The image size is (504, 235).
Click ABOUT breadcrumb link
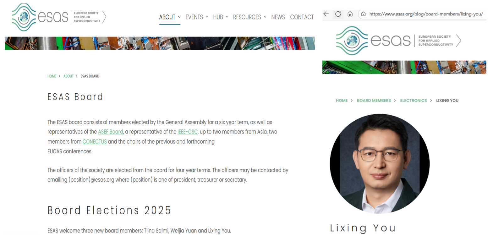click(68, 76)
